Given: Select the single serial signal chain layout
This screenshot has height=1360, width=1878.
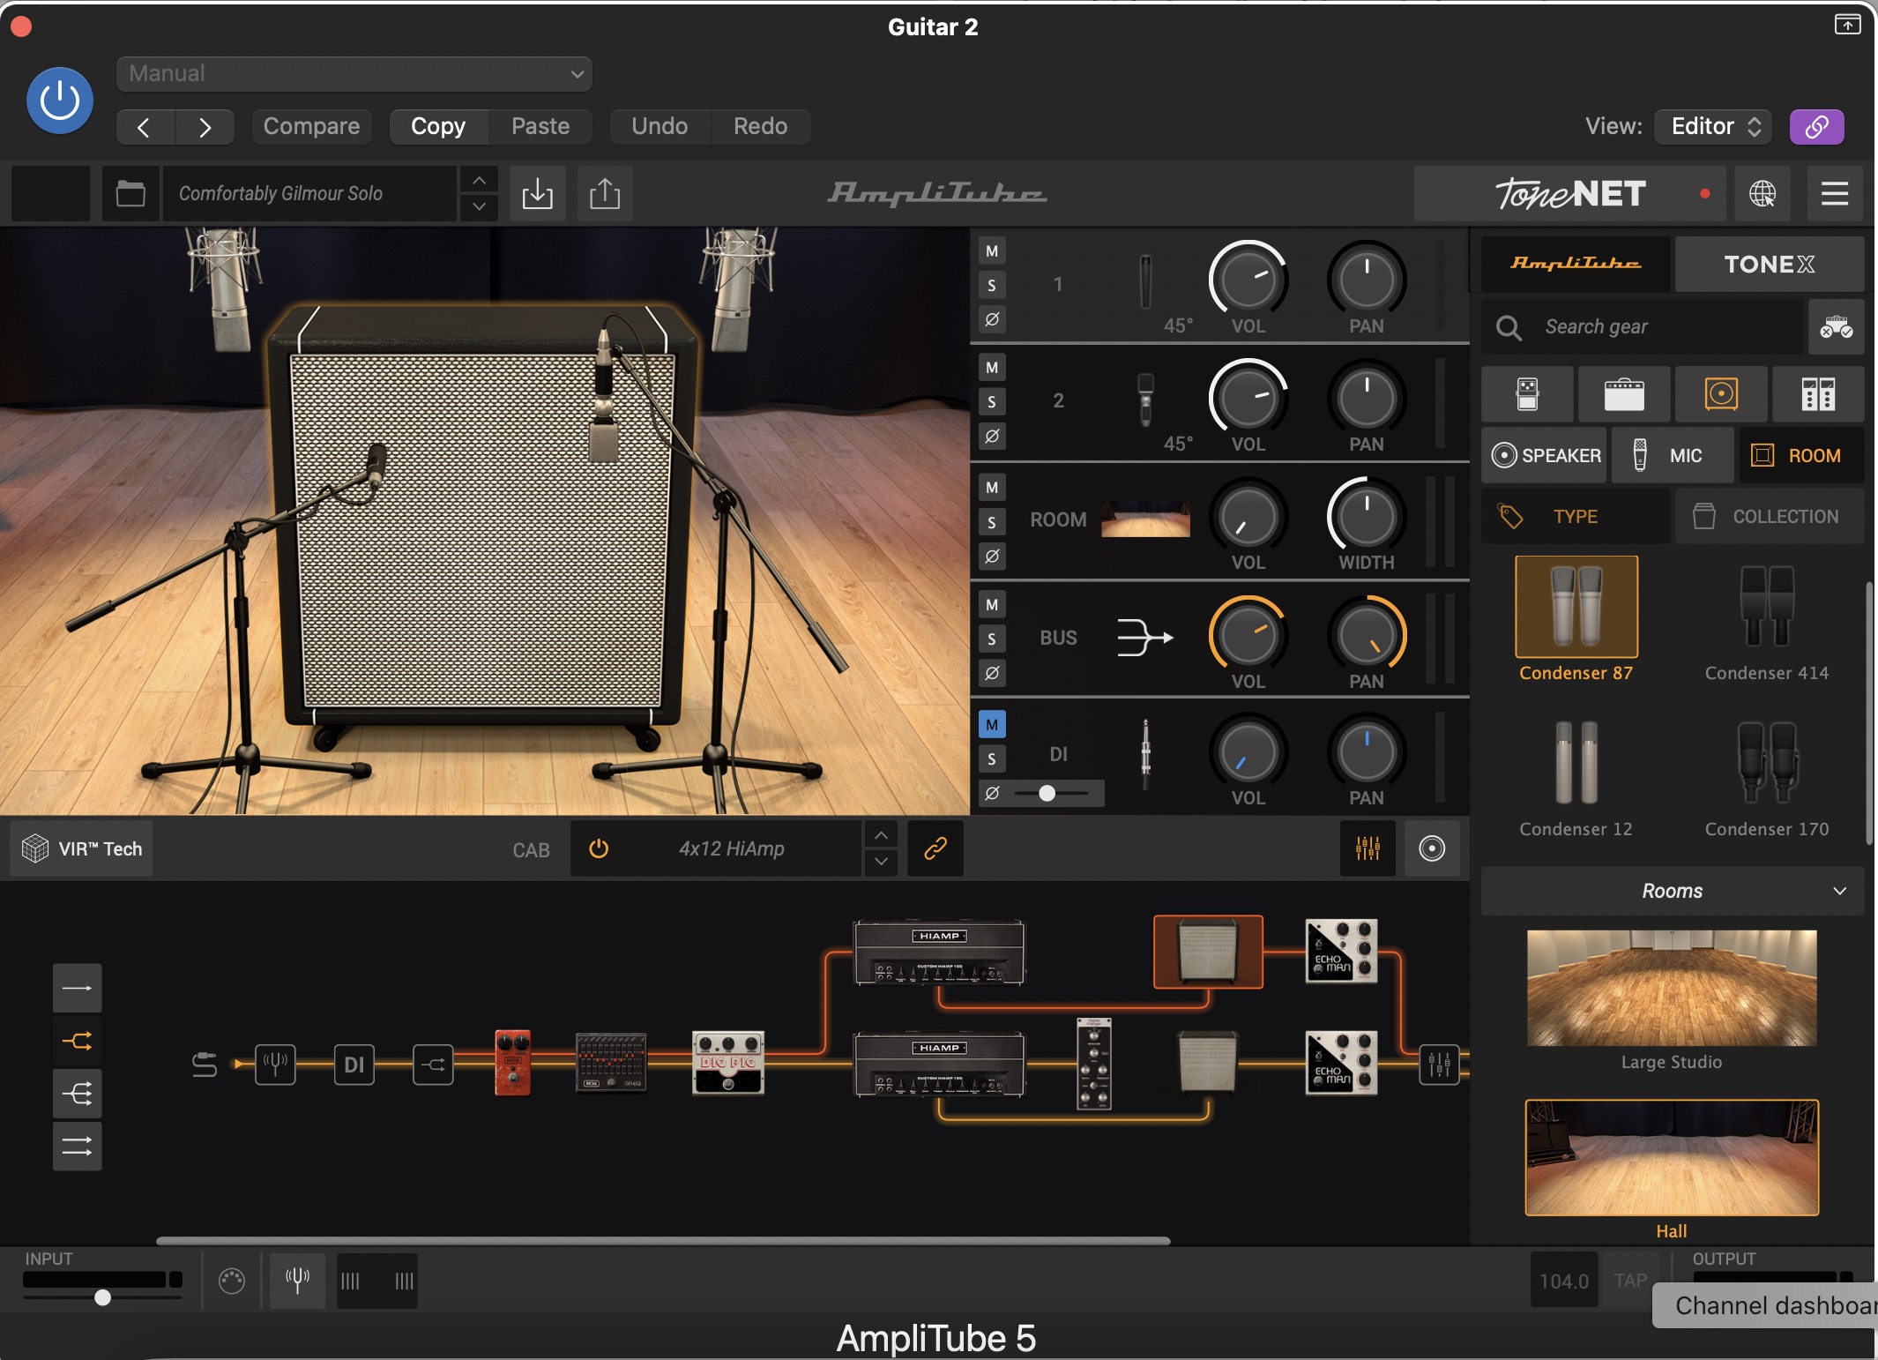Looking at the screenshot, I should tap(78, 988).
